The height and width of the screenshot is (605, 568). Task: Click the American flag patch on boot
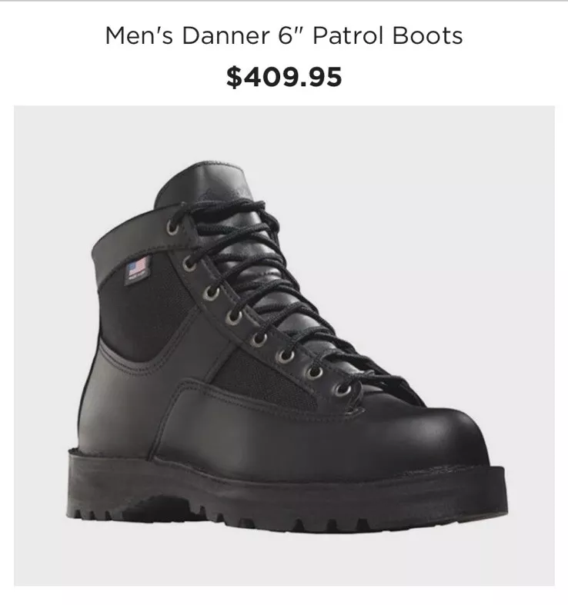(x=137, y=268)
